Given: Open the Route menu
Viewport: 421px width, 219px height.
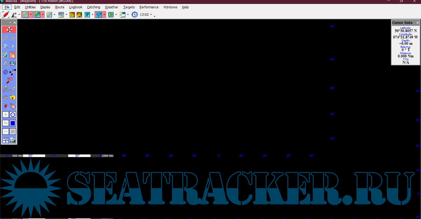Looking at the screenshot, I should click(x=60, y=7).
